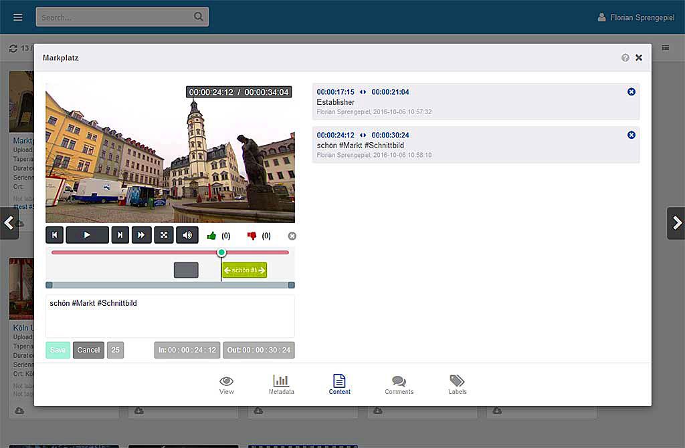Give the video a thumbs up
This screenshot has width=685, height=448.
[x=213, y=236]
